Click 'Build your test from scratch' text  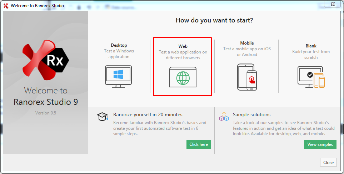point(311,55)
